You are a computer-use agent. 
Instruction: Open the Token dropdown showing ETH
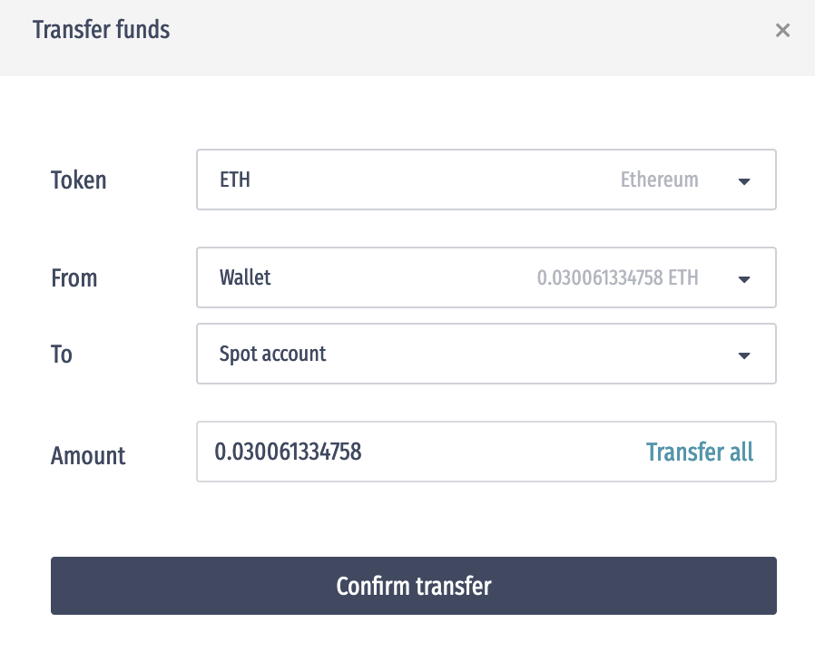click(486, 180)
